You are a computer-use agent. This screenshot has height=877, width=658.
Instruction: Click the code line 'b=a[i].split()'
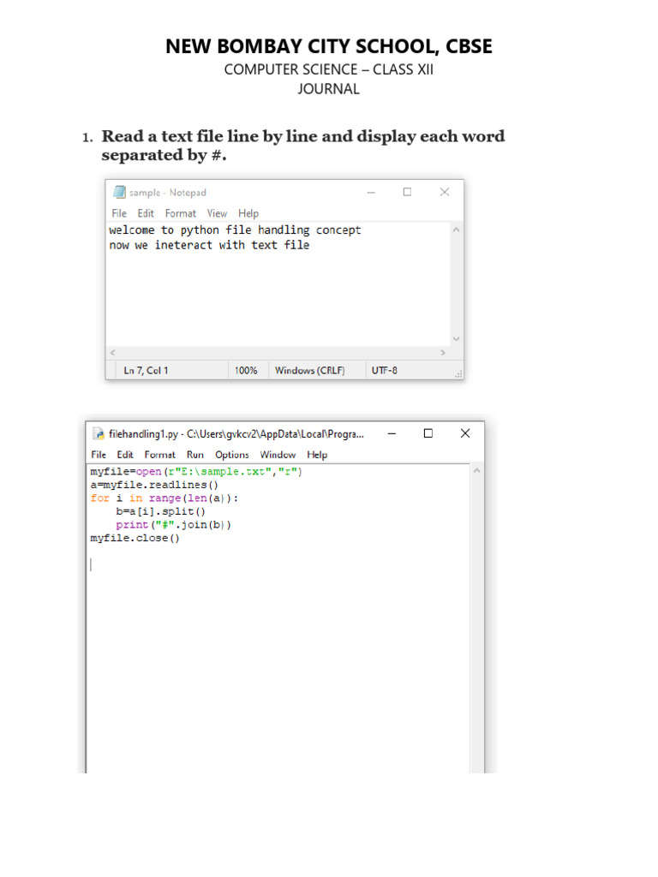click(160, 511)
